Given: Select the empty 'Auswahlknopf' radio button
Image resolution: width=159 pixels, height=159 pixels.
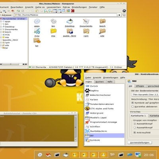Looking at the screenshot, I should [135, 128].
